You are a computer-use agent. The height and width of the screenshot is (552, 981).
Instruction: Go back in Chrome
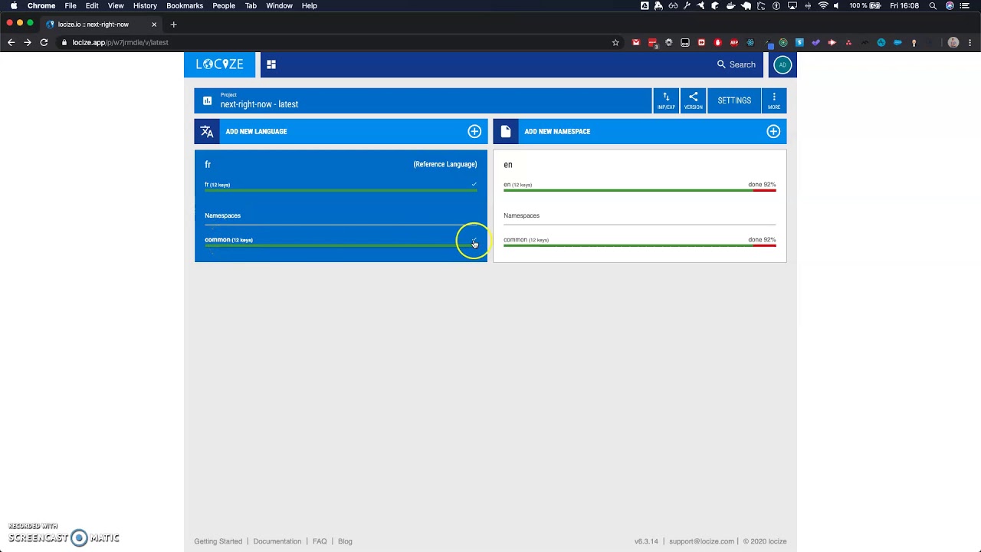tap(11, 42)
